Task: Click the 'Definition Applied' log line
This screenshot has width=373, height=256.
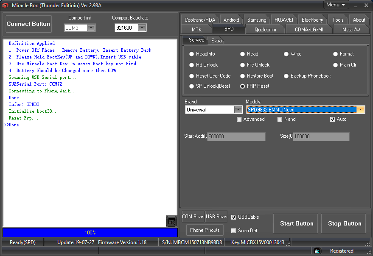Action: click(32, 43)
